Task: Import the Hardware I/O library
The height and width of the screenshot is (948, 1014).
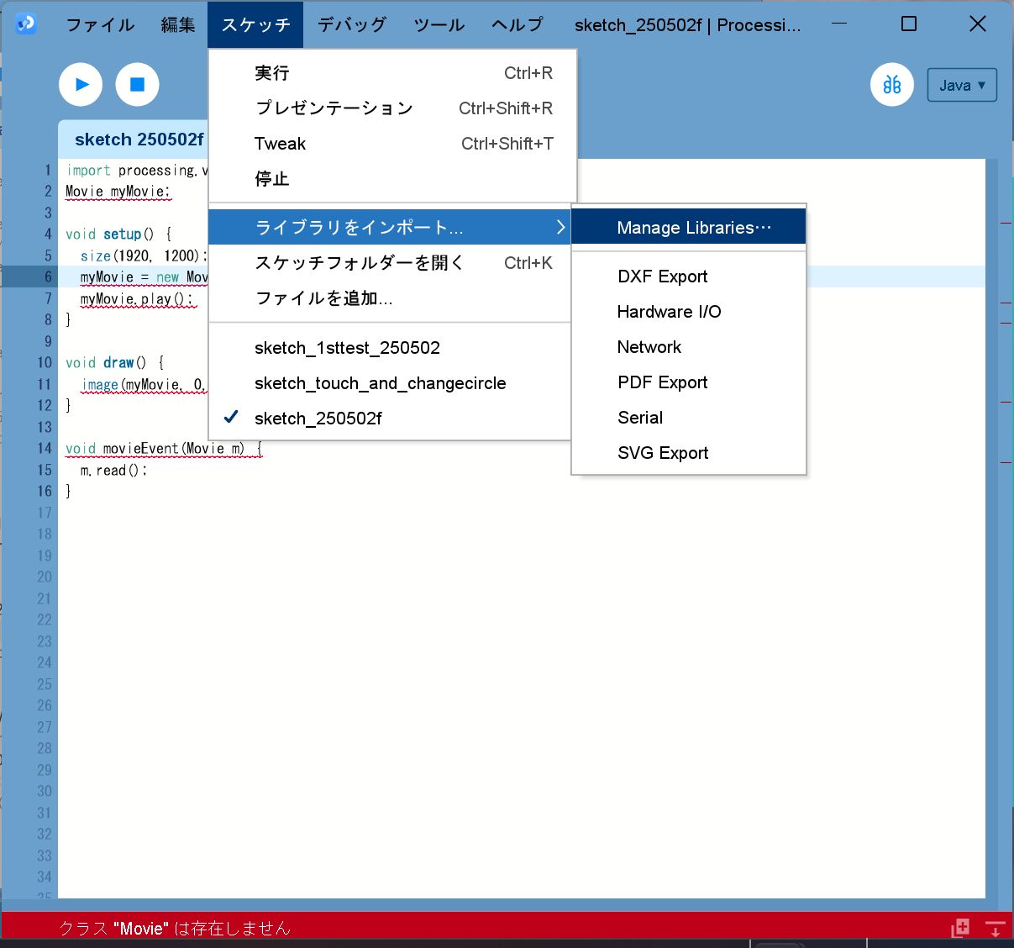Action: click(689, 312)
